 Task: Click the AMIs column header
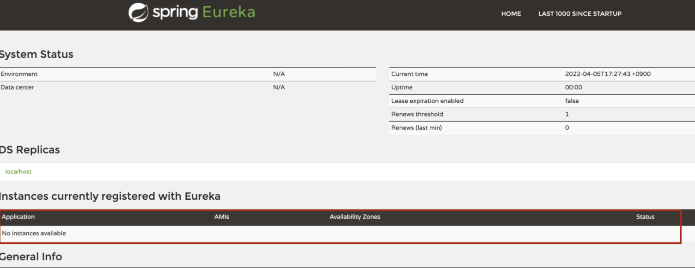click(222, 217)
